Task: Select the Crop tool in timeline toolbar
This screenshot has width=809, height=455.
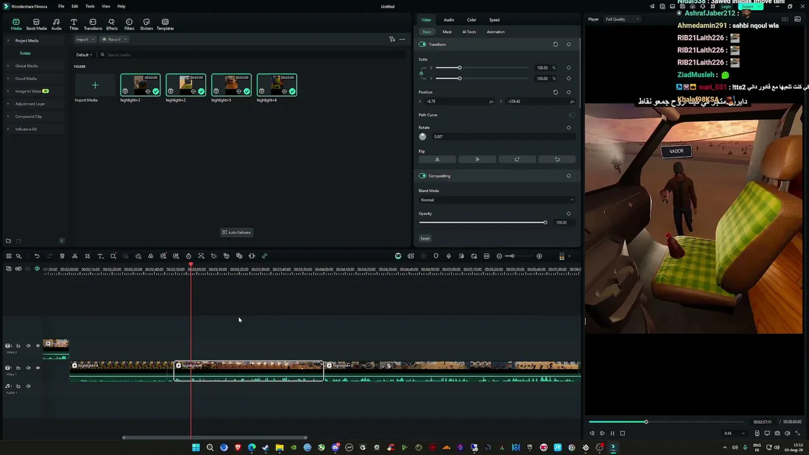Action: [87, 256]
